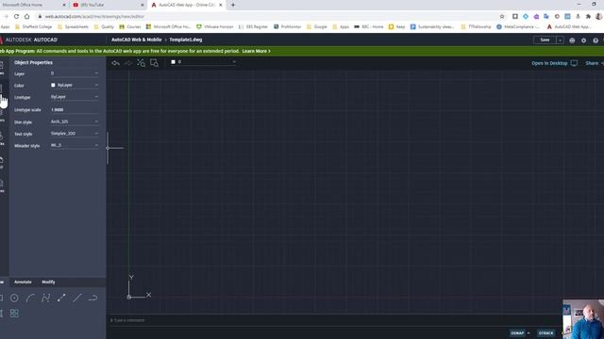Viewport: 604px width, 339px height.
Task: Open the Layer dropdown in Object Properties
Action: pyautogui.click(x=75, y=73)
